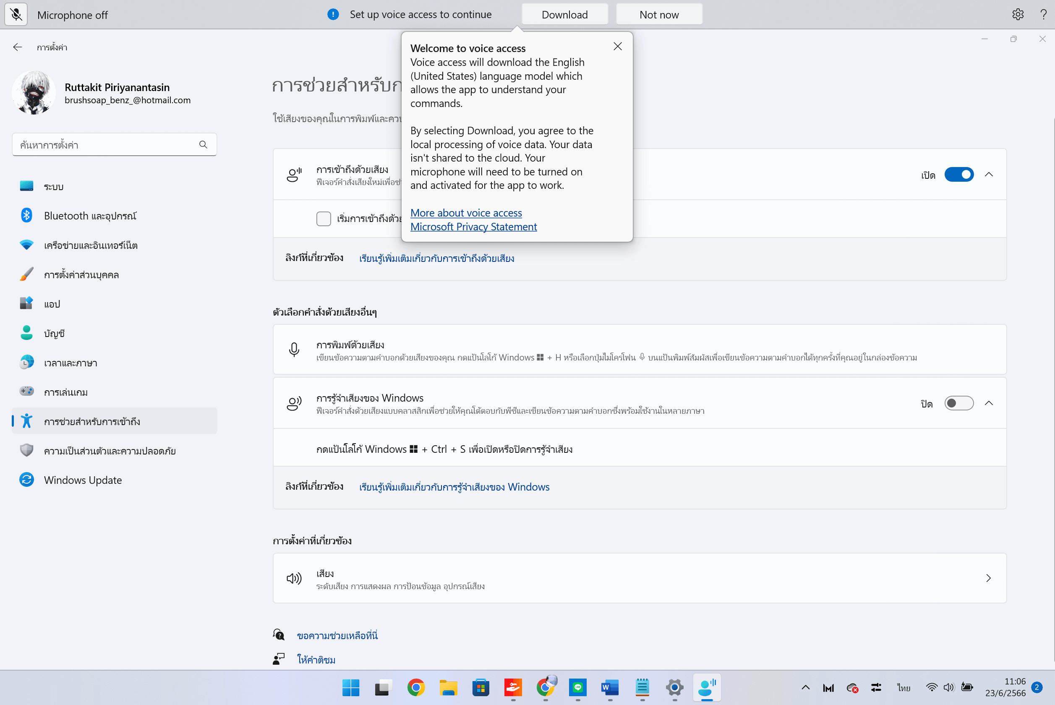Collapse the voice access section chevron

point(989,175)
